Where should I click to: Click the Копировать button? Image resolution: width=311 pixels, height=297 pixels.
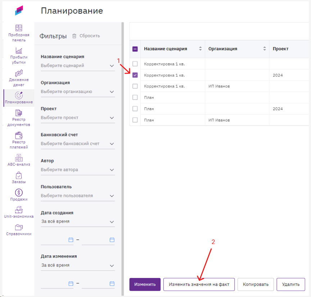256,284
